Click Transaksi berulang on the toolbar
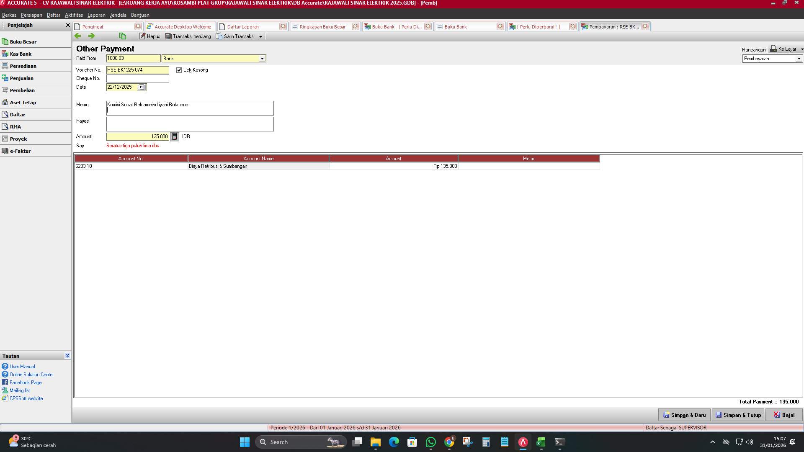Image resolution: width=804 pixels, height=452 pixels. tap(188, 36)
